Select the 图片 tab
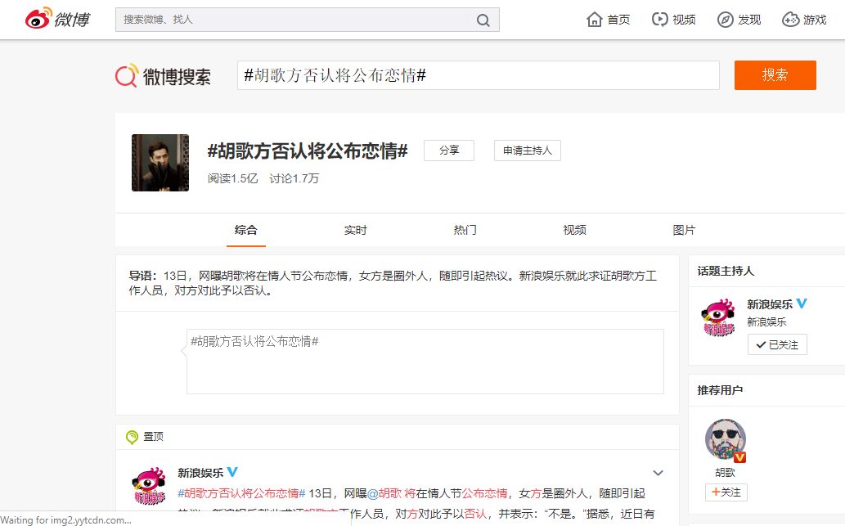Viewport: 845px width, 526px height. [x=684, y=230]
